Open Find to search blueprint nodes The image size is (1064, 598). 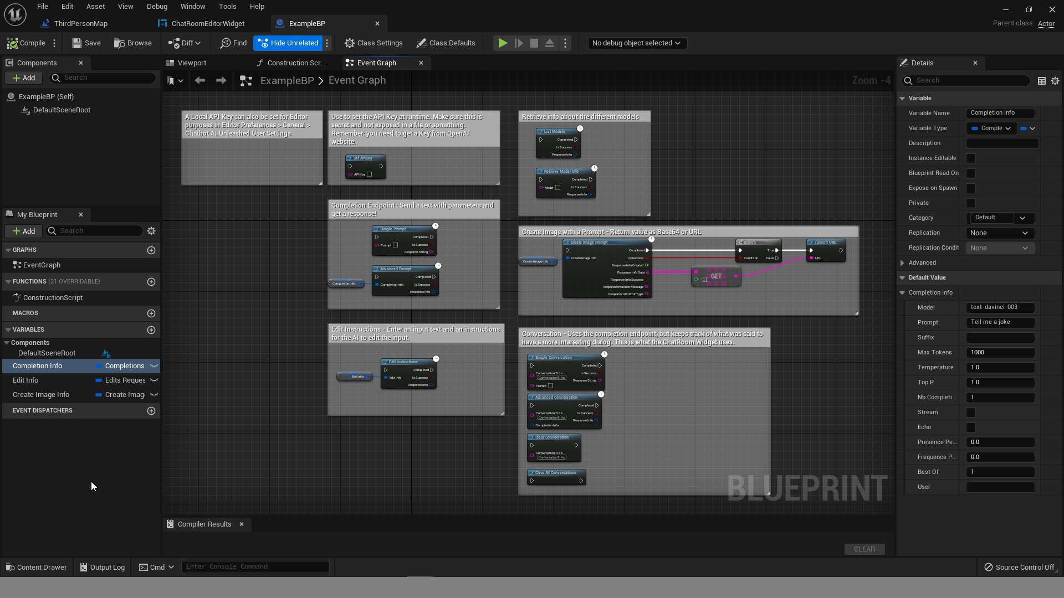tap(233, 43)
